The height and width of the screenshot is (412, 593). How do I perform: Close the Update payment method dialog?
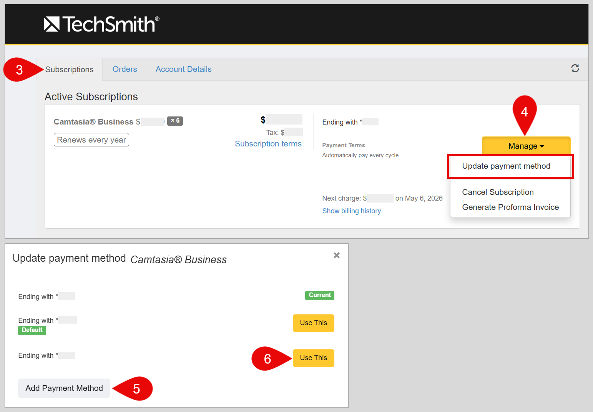(x=337, y=255)
